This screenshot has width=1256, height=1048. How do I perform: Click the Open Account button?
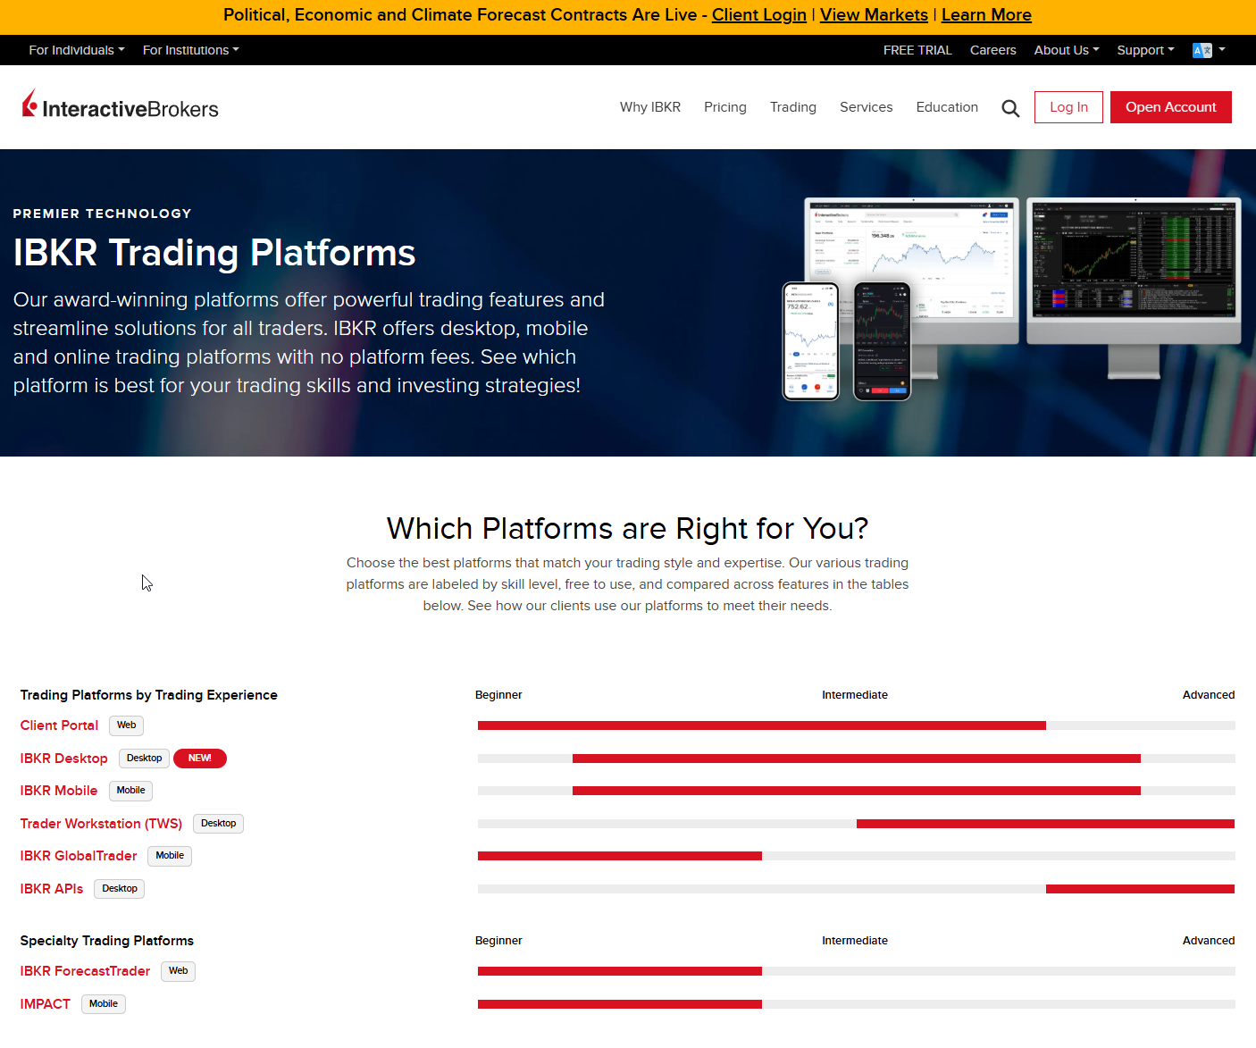point(1170,106)
